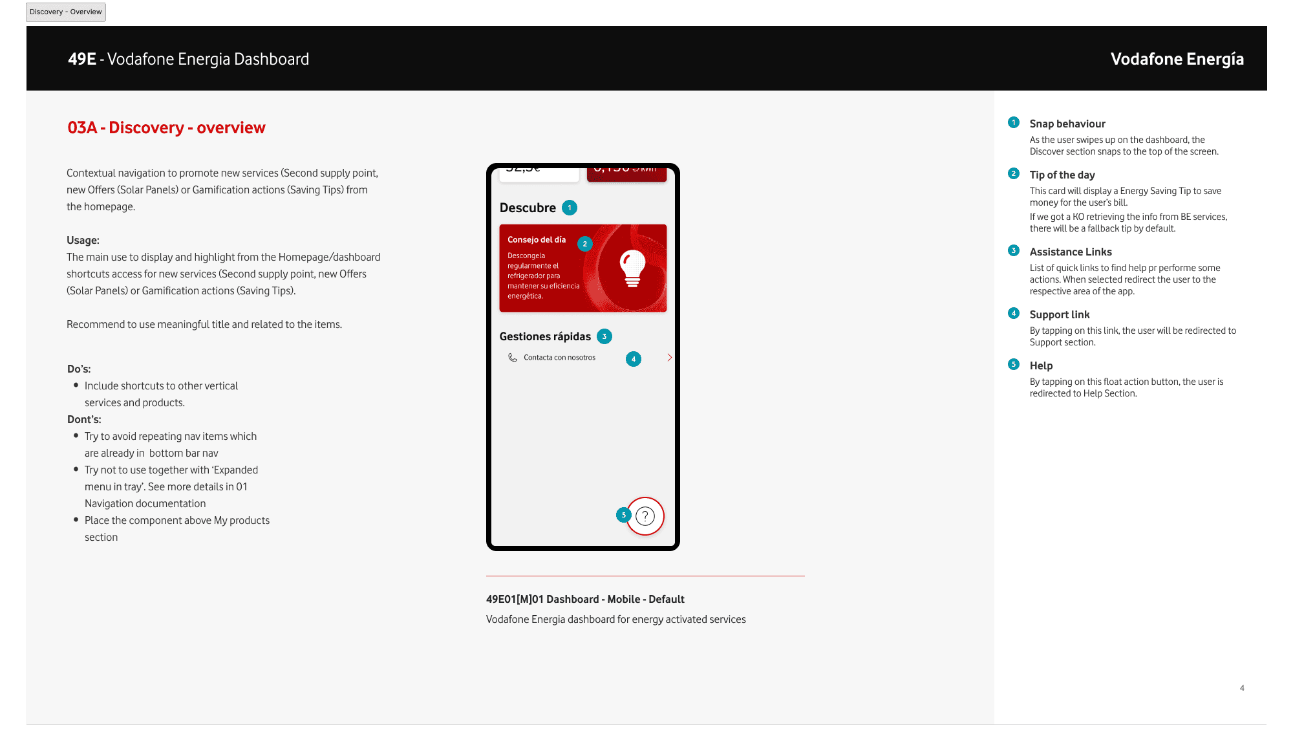Screen dimensions: 1293x751
Task: Click the Dont's: label
Action: click(x=84, y=419)
